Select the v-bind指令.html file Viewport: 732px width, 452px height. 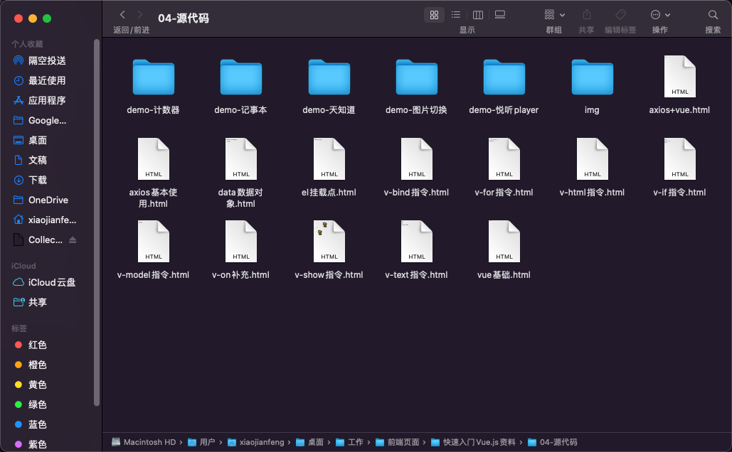pos(416,168)
